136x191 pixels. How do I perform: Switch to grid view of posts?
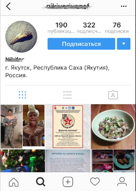coord(22,95)
